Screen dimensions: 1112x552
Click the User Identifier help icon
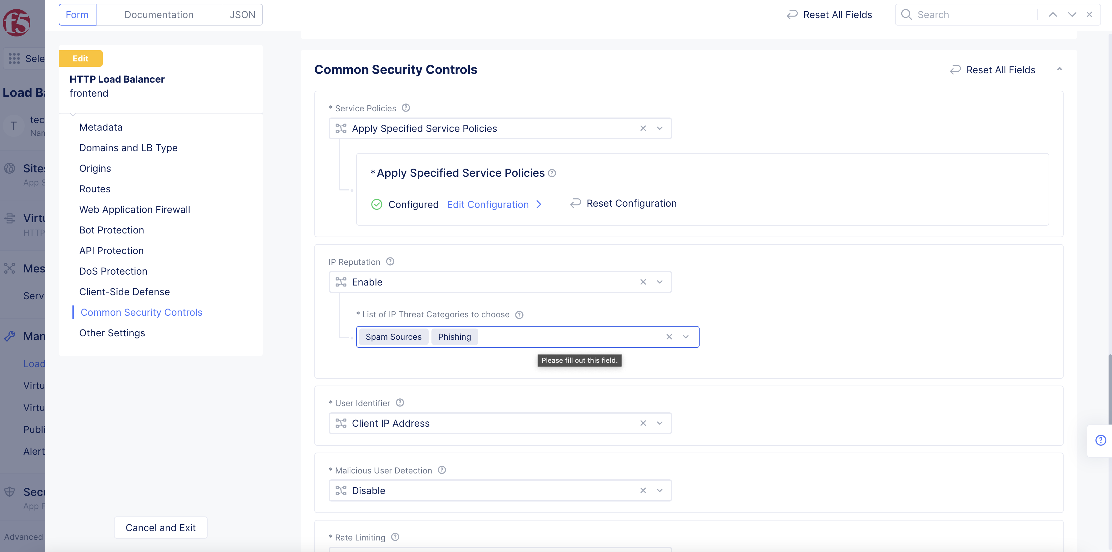pyautogui.click(x=400, y=402)
